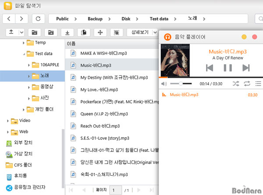Select the 노래 folder in the tree
The image size is (263, 195).
pyautogui.click(x=32, y=76)
